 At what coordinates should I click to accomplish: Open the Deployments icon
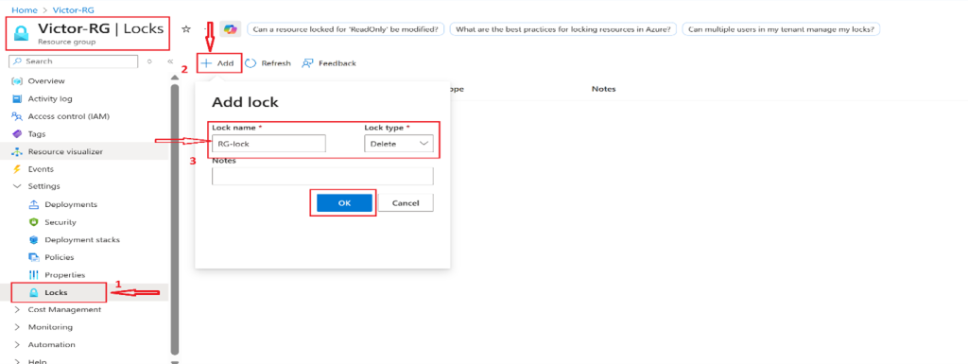[35, 204]
